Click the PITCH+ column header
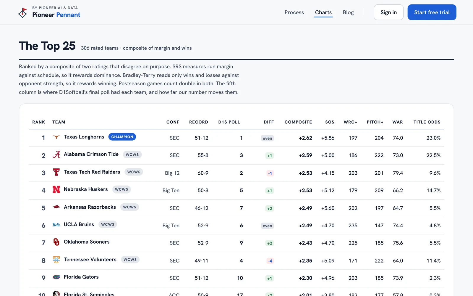Screen dimensions: 473x296 tap(375, 122)
